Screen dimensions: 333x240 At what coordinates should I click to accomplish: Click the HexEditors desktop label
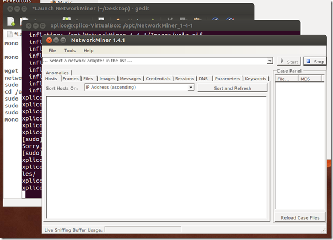17,1
